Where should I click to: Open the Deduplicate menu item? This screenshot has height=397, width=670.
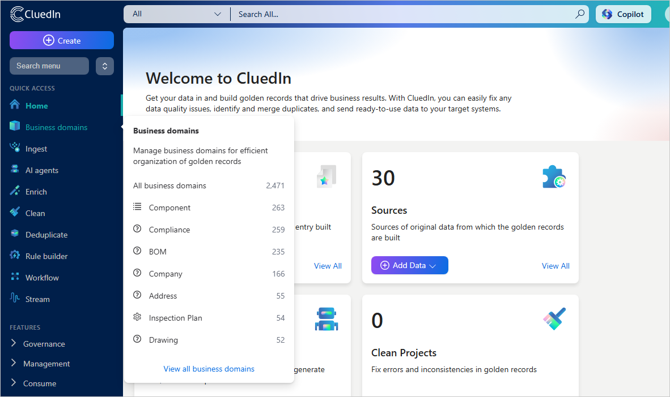point(46,235)
